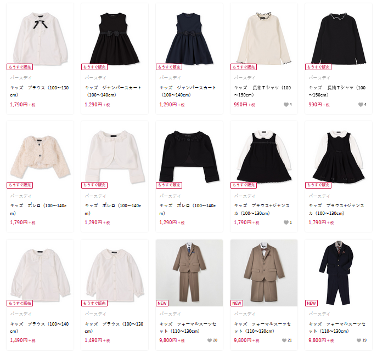Open キッズ ブラウス 1,490円 (100～130cm) link
Viewport: 377px width, 353px height.
tap(114, 327)
